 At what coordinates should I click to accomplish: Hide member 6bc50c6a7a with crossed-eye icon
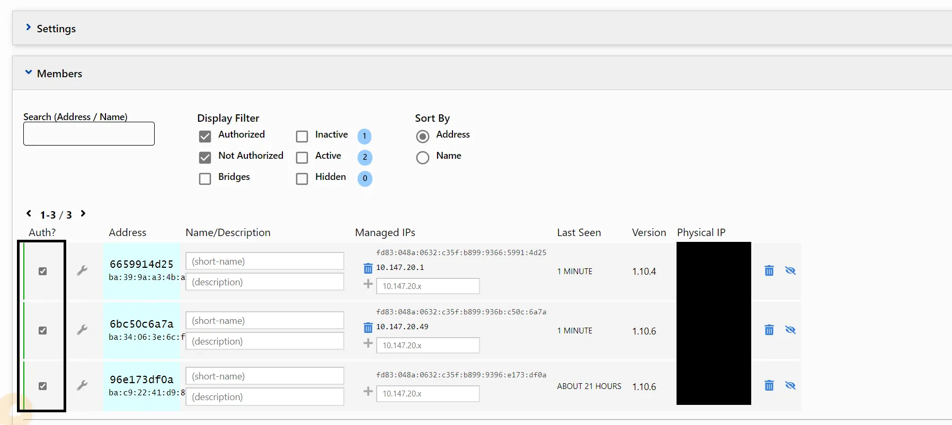tap(790, 330)
